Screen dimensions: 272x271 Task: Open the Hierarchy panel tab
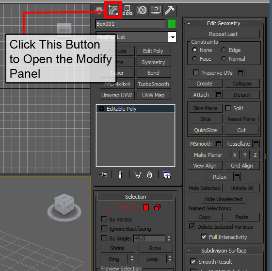point(127,10)
